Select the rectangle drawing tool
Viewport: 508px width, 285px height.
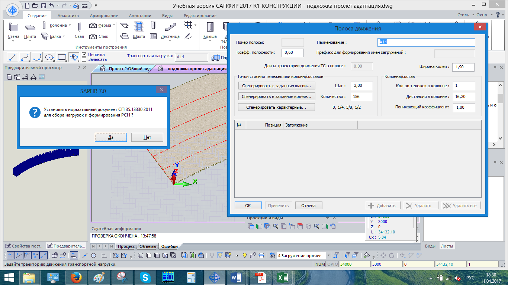pos(62,57)
